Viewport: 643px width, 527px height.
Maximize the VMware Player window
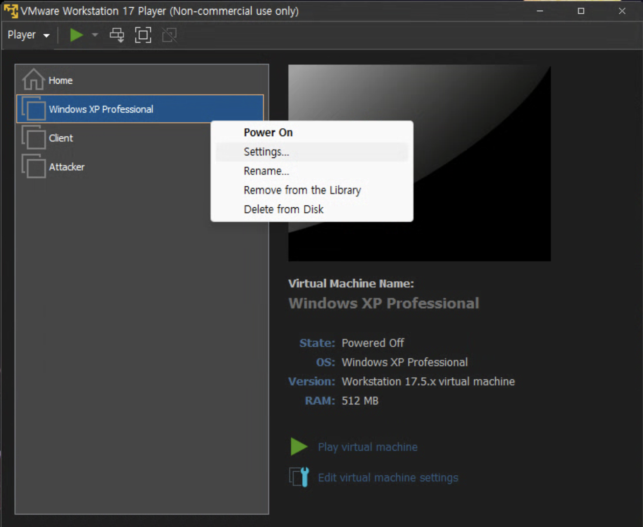tap(581, 11)
